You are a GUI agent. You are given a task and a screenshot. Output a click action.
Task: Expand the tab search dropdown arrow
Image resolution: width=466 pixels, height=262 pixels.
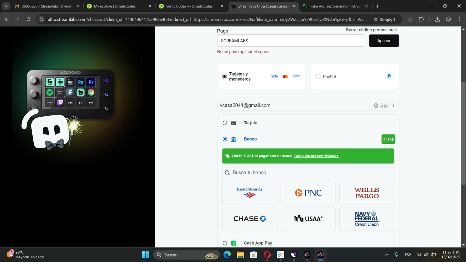(x=6, y=6)
